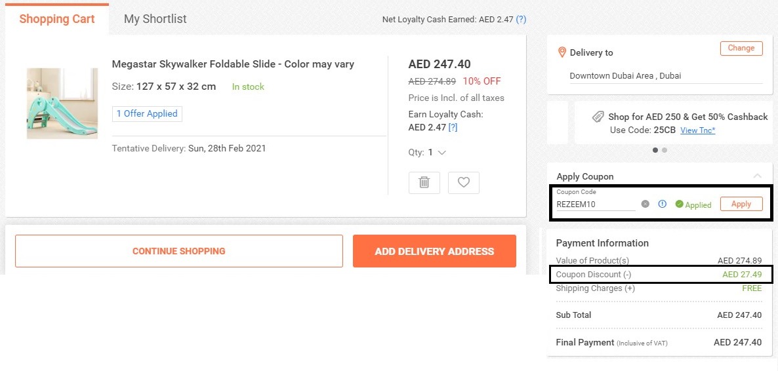Click the Continue Shopping button
Viewport: 778px width, 371px height.
coord(178,251)
